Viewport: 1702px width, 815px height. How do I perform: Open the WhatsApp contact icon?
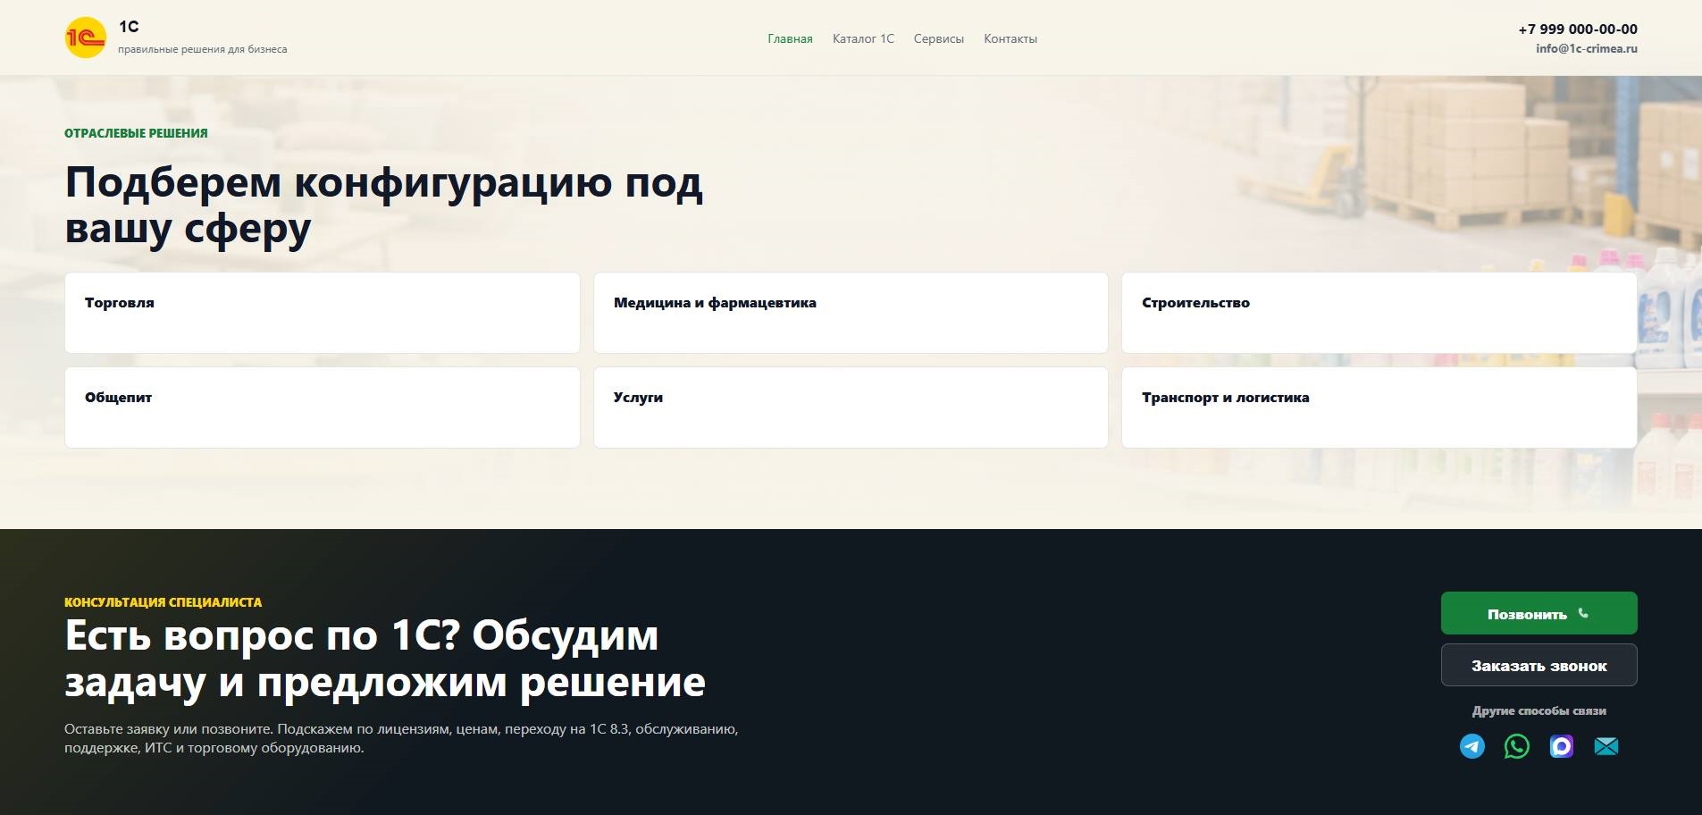(1517, 746)
